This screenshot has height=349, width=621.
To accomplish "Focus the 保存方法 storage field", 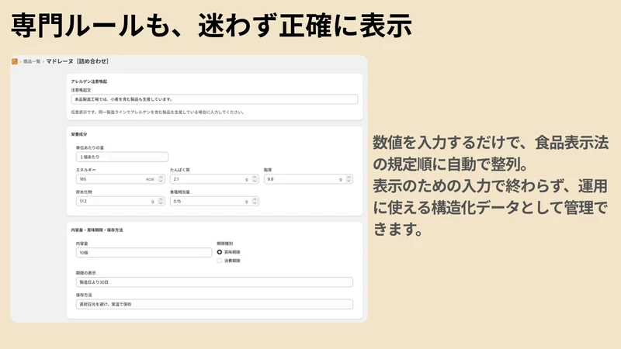I will coord(214,304).
